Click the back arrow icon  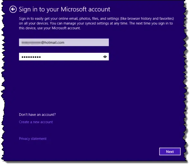click(13, 10)
